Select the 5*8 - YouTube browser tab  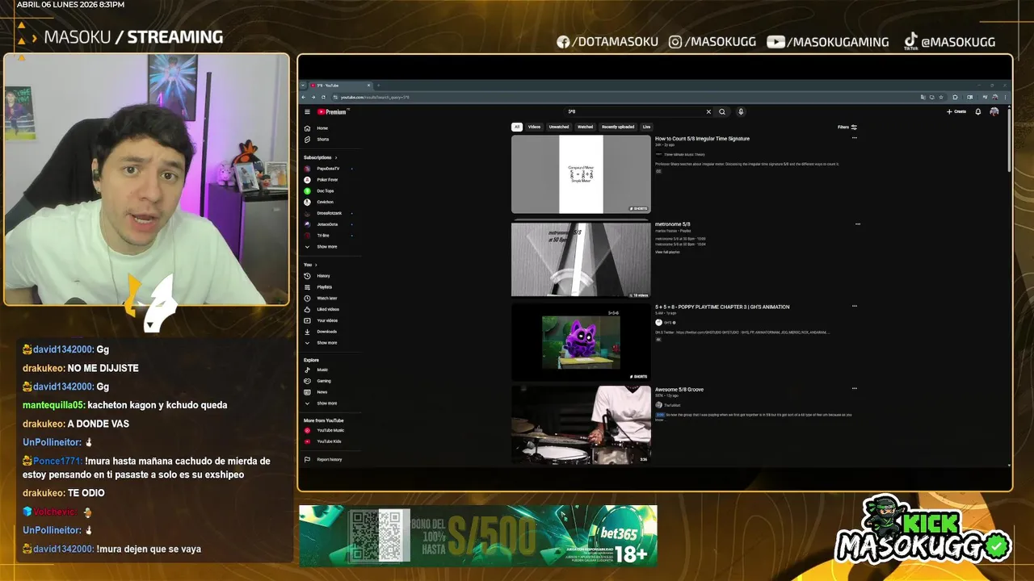click(x=339, y=86)
